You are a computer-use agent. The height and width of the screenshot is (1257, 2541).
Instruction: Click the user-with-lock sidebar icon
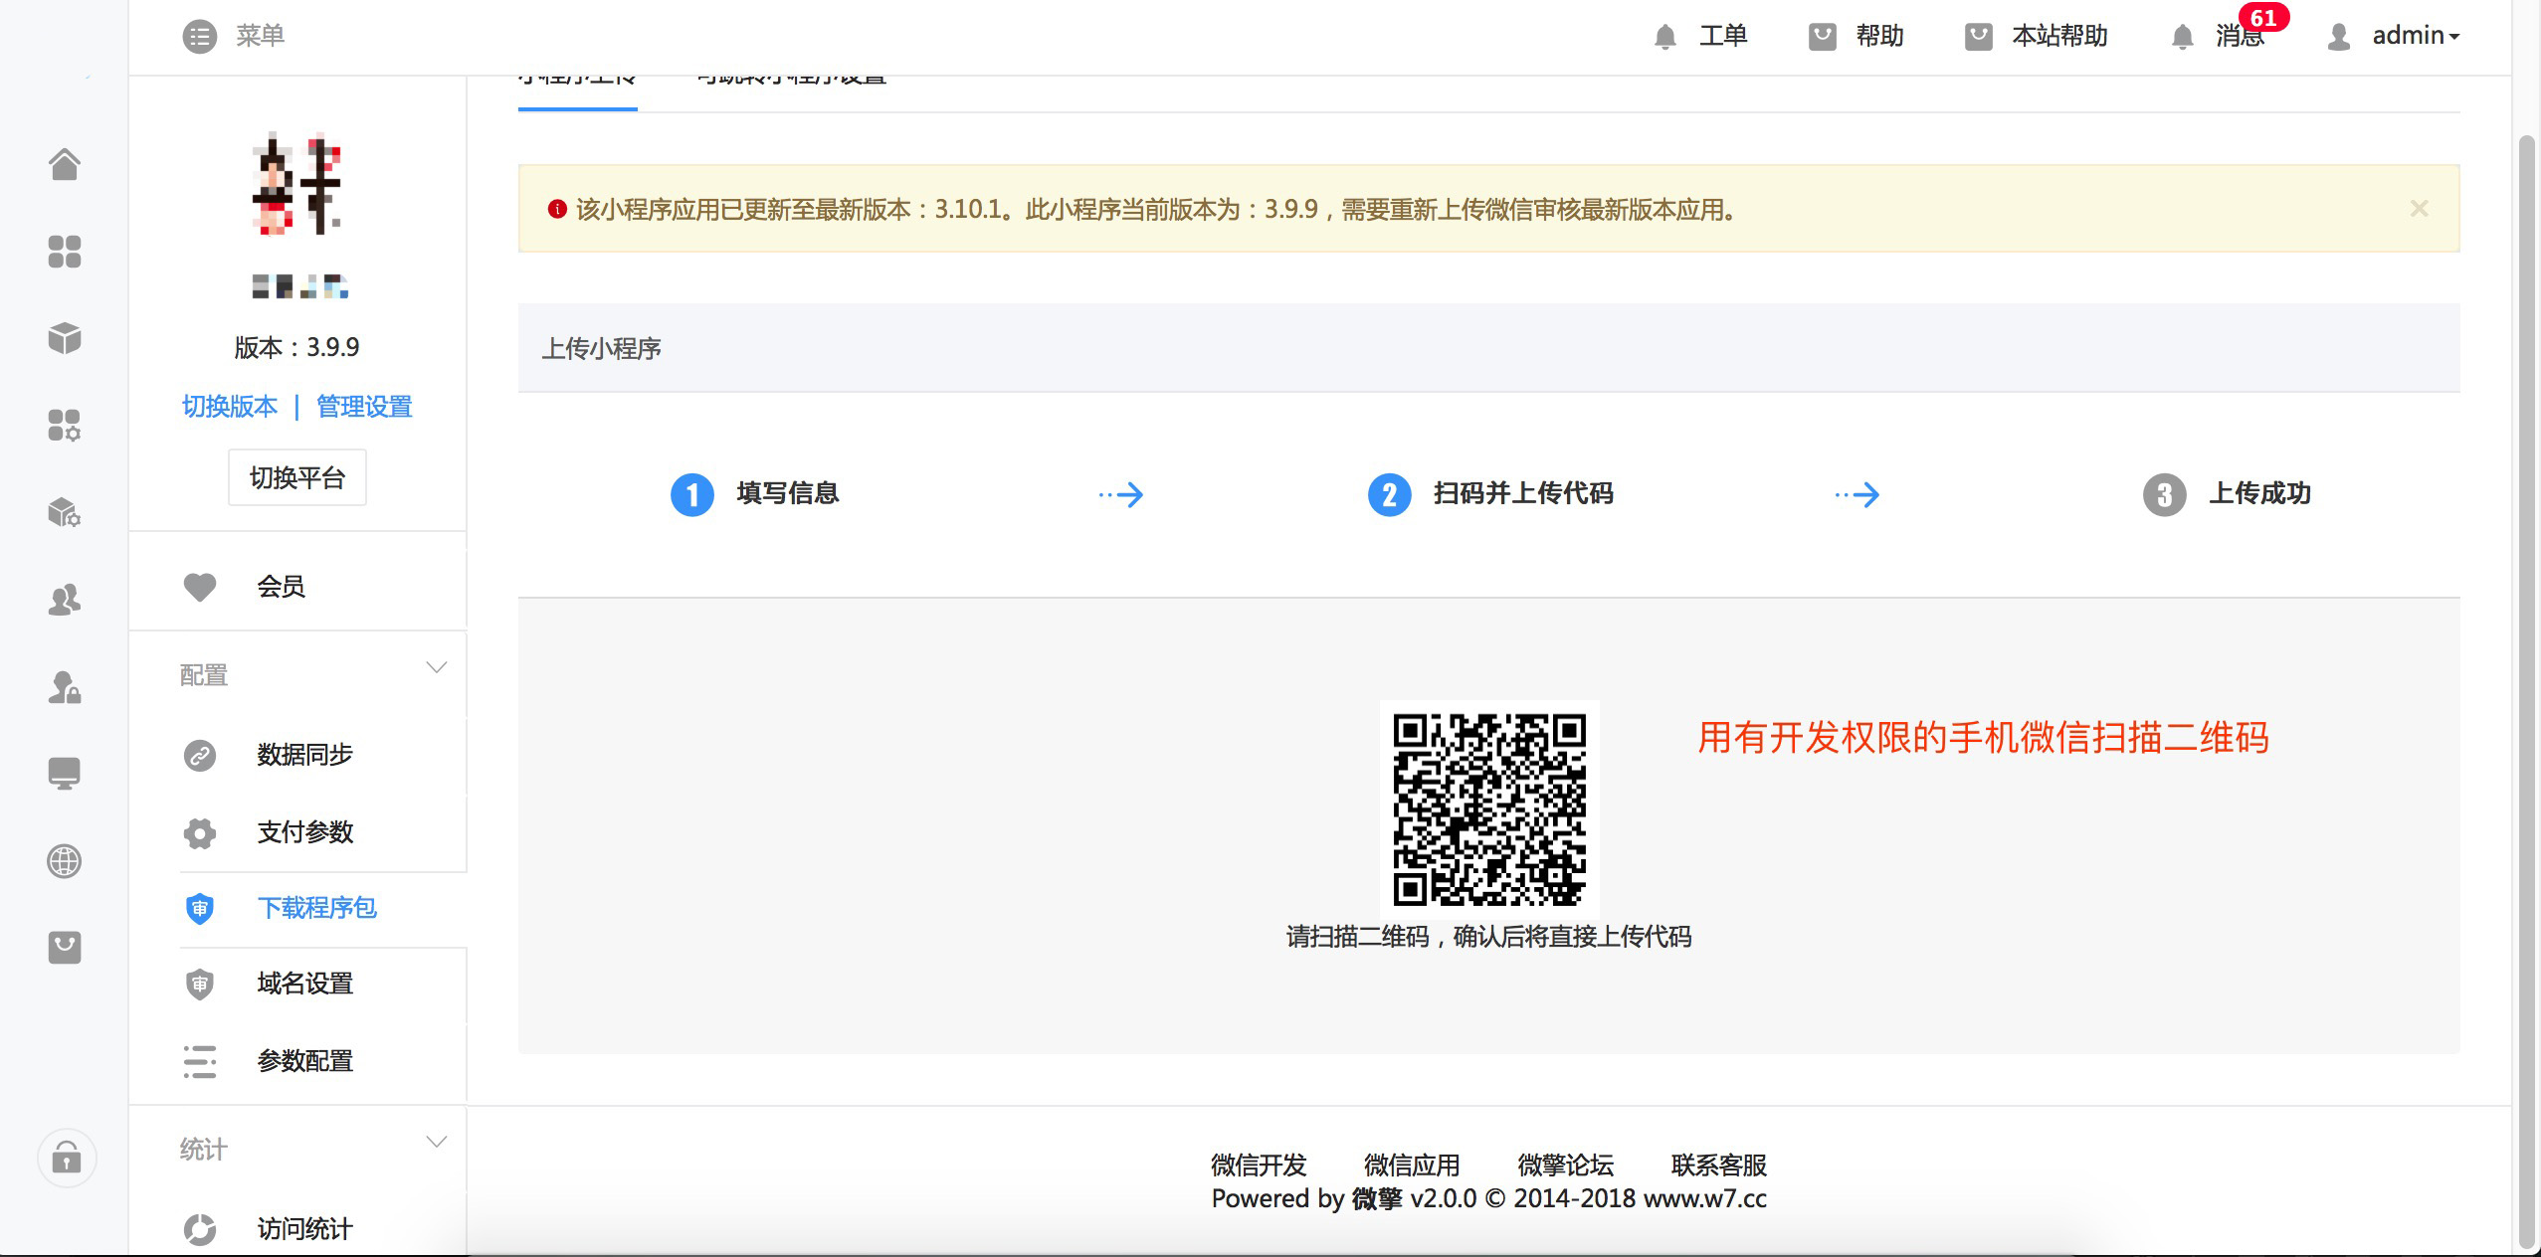tap(65, 687)
